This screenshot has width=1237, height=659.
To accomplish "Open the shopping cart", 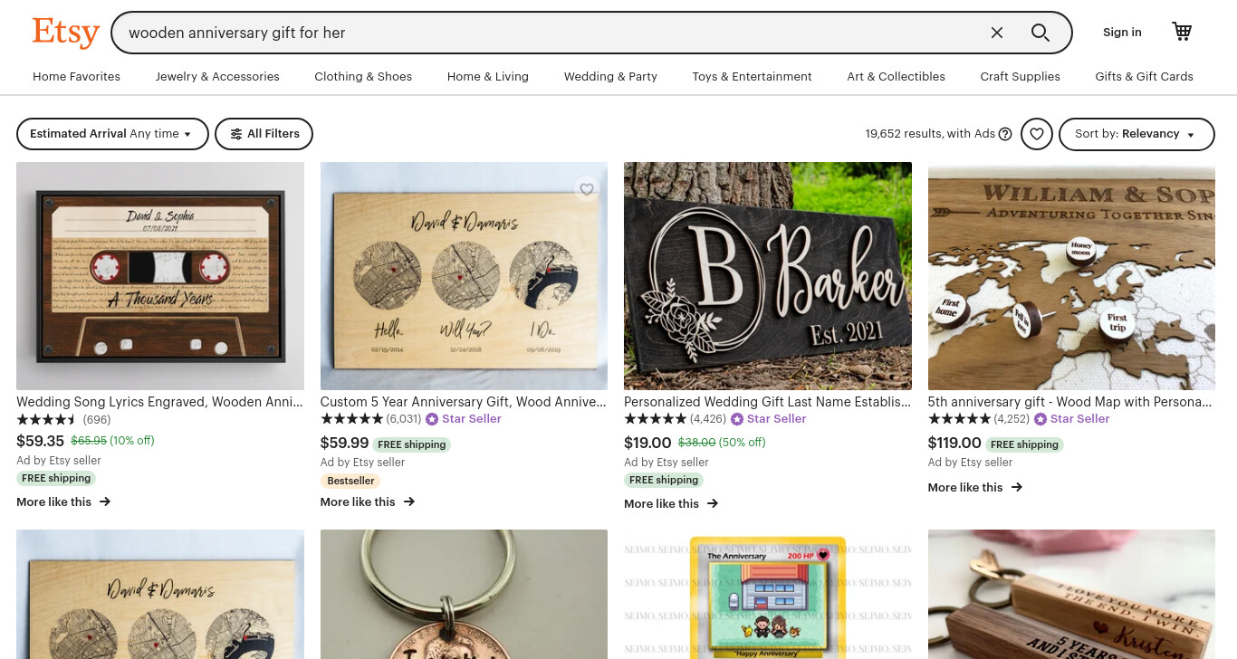I will [x=1182, y=32].
